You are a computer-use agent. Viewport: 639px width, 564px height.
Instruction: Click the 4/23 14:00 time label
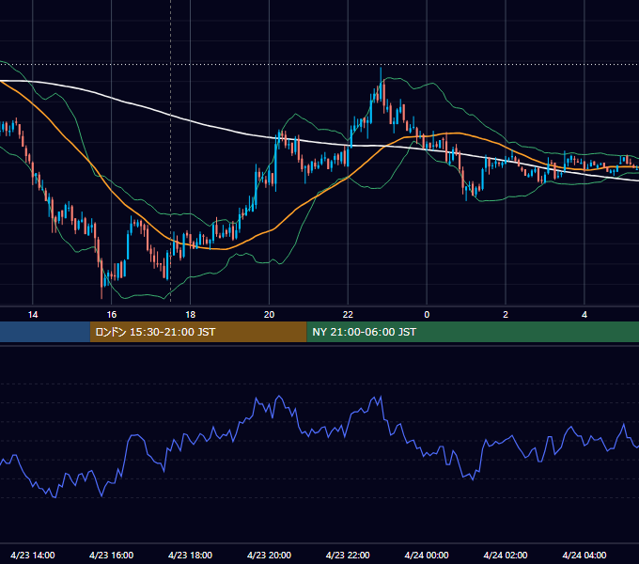pyautogui.click(x=33, y=555)
